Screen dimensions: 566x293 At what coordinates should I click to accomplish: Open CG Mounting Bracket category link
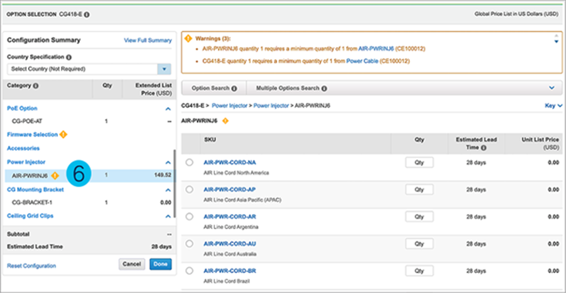(x=35, y=190)
